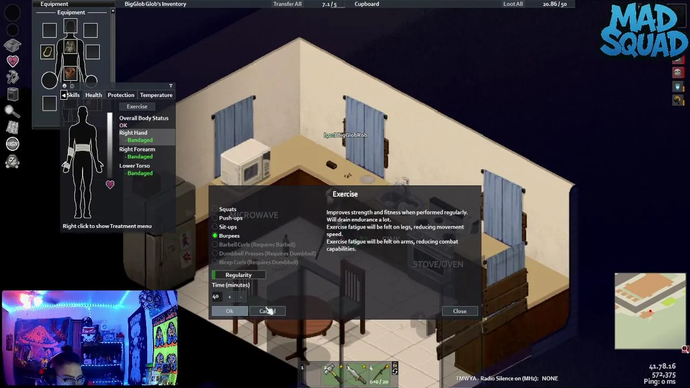
Task: Switch to the Health tab
Action: [x=93, y=95]
